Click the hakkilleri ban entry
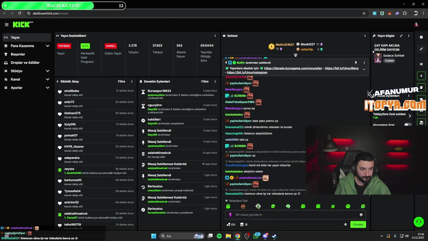 tap(179, 121)
